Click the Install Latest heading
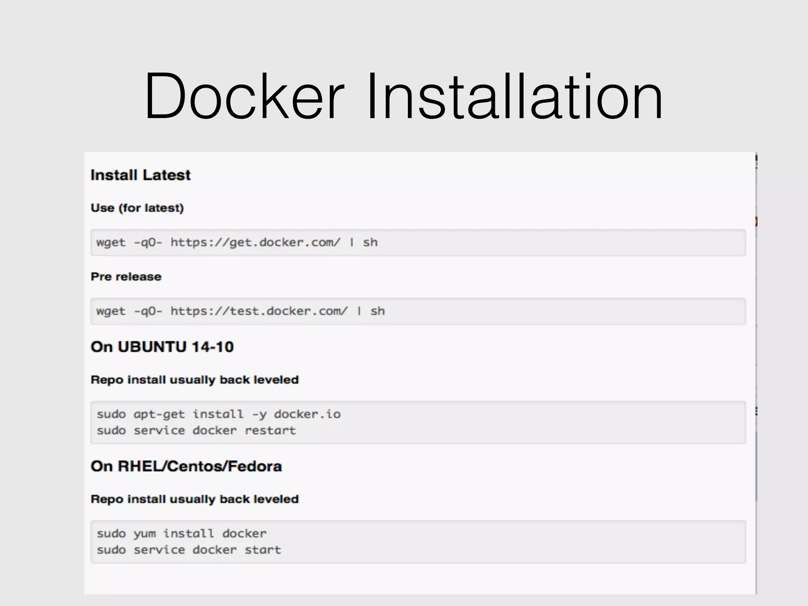 (140, 175)
